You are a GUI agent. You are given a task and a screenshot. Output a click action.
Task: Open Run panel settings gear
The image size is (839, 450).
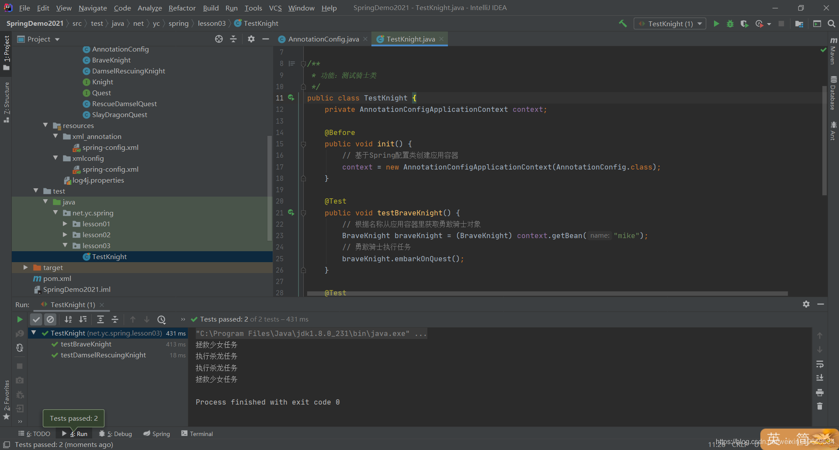pos(806,304)
